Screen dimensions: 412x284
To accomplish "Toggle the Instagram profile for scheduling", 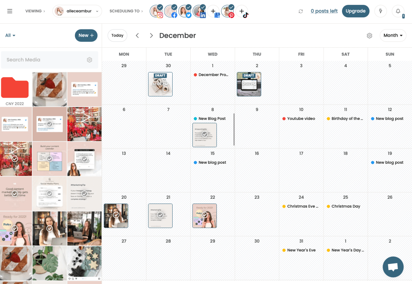I will pyautogui.click(x=157, y=11).
